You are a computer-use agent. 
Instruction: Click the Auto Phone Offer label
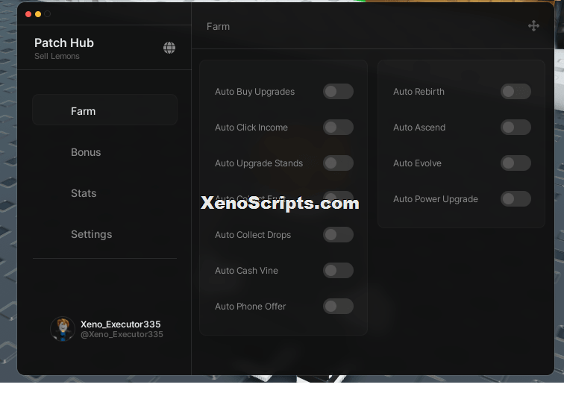pos(251,307)
